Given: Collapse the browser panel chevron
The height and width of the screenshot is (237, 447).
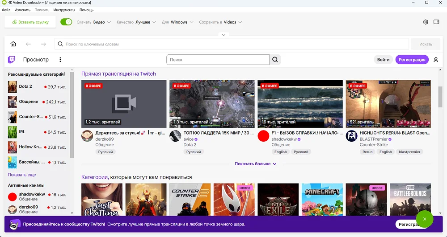Looking at the screenshot, I should point(223,35).
